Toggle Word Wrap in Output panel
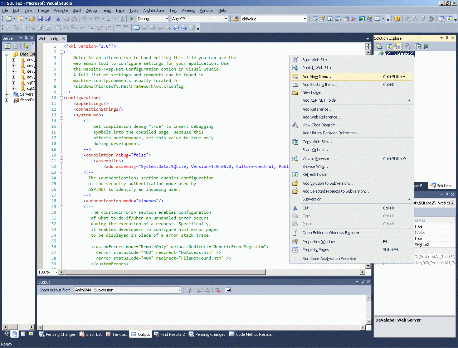 point(228,290)
